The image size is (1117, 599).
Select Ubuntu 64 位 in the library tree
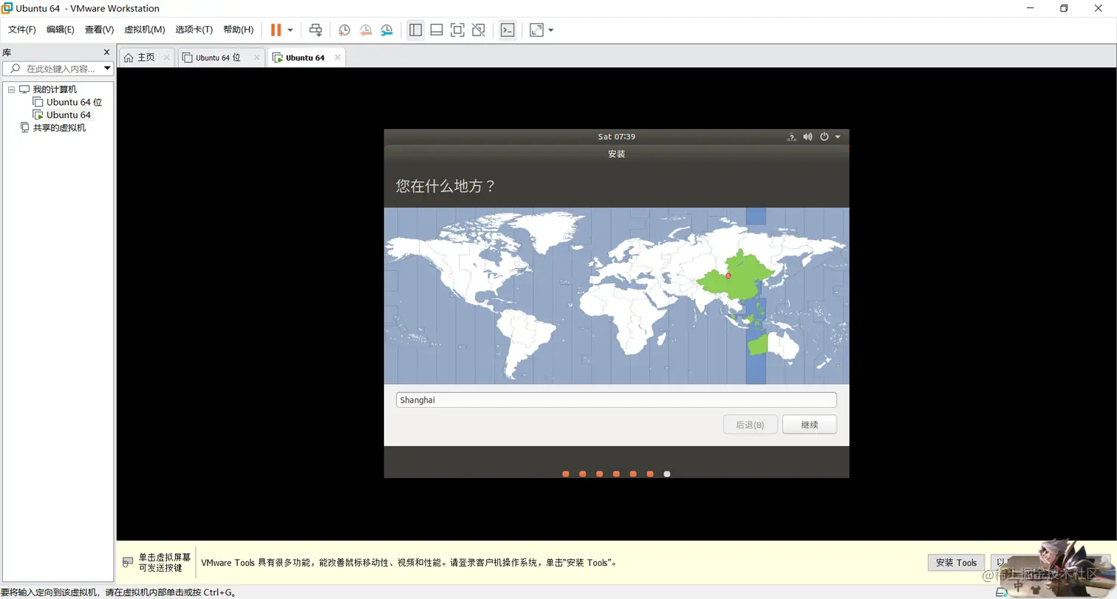74,102
